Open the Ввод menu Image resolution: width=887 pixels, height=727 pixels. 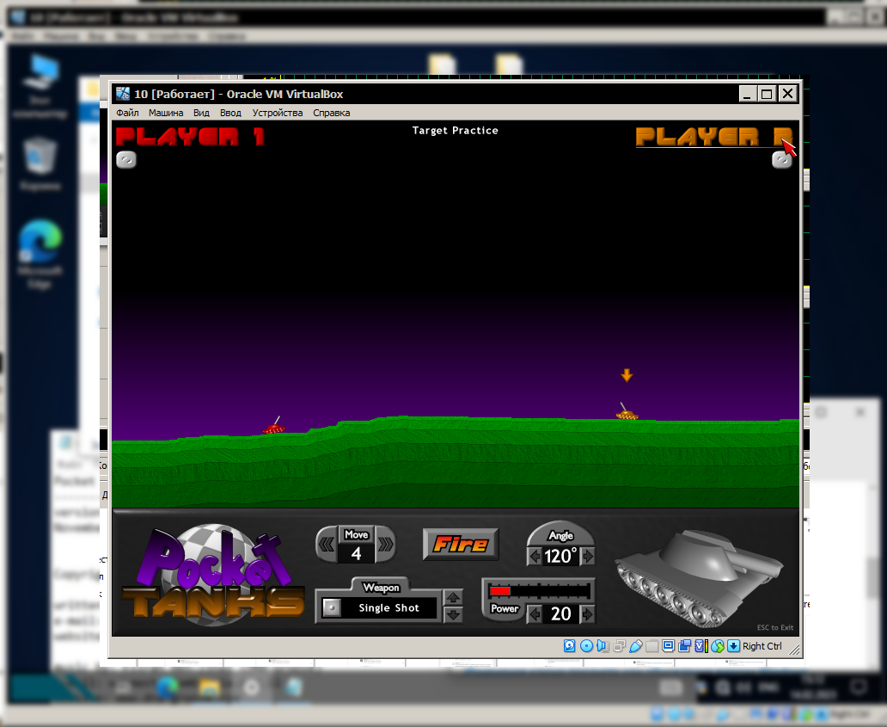coord(231,113)
